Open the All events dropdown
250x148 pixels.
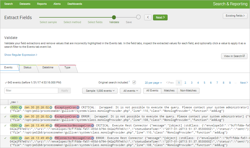point(130,91)
